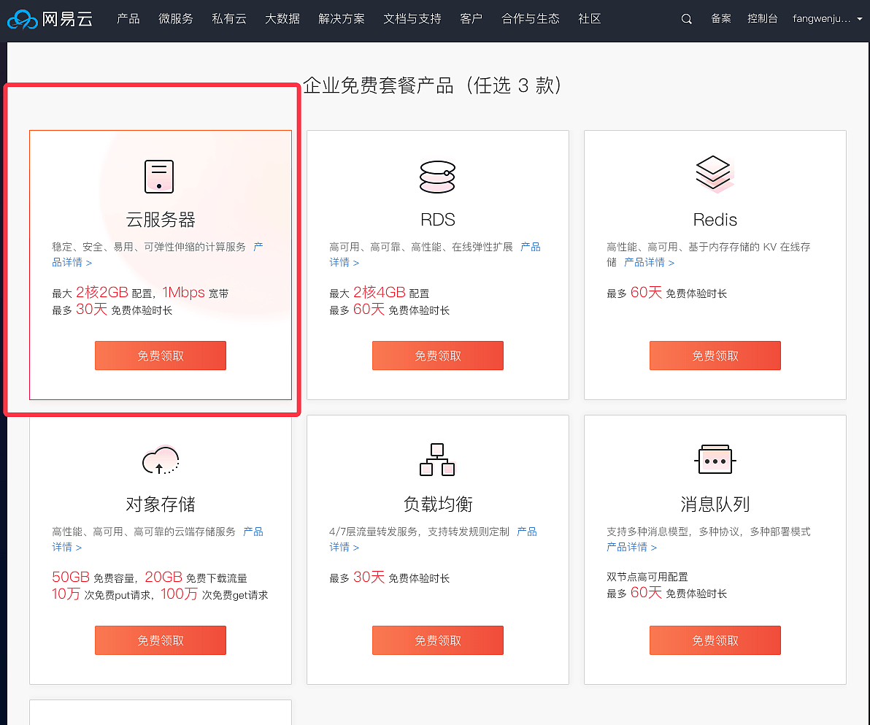Open the search magnifier icon

[686, 20]
